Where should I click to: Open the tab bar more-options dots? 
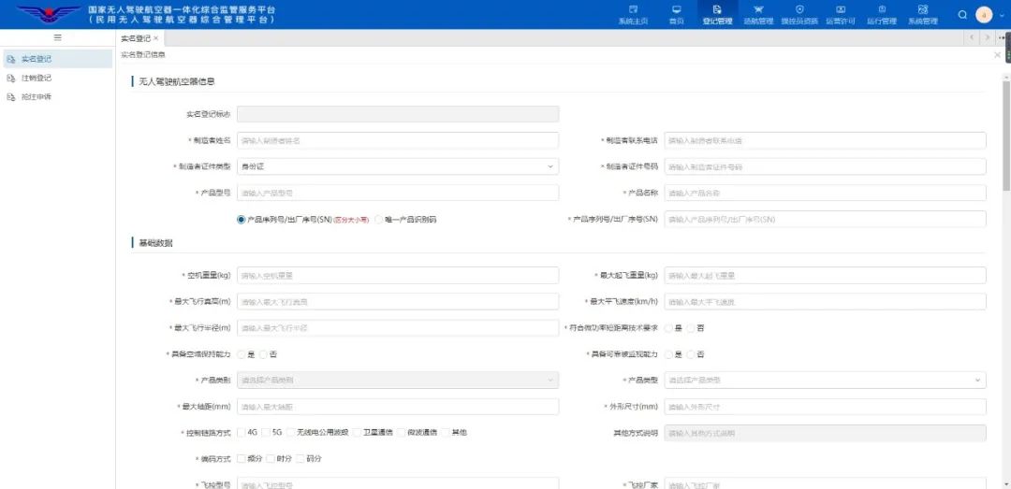(1001, 38)
